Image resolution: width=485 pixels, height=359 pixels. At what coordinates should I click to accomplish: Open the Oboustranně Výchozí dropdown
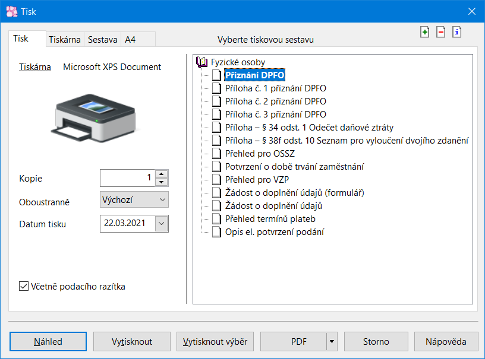point(134,200)
